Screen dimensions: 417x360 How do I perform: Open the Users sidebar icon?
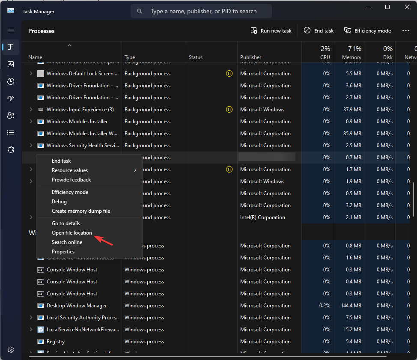[11, 116]
